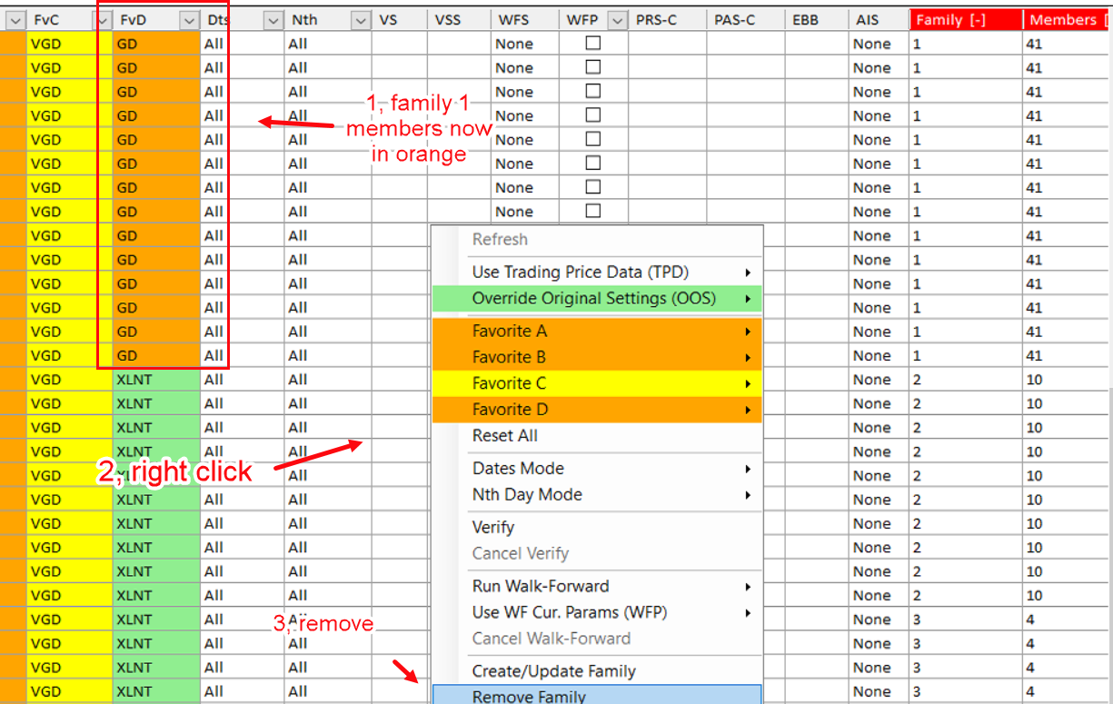The height and width of the screenshot is (704, 1113).
Task: Select the first XLNT cell in FvD column
Action: (134, 380)
